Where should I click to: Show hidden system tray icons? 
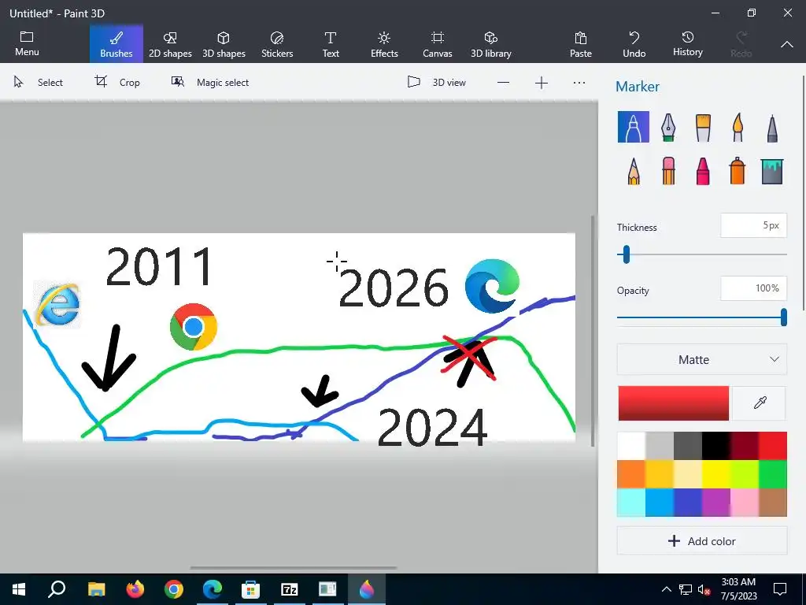tap(666, 589)
